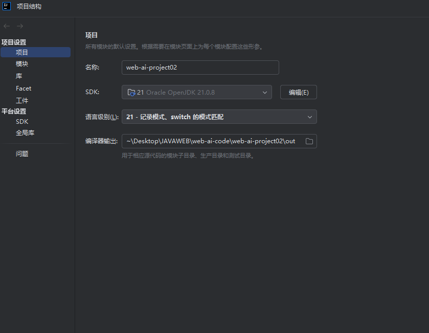Click the 编译器输出 path field
The width and height of the screenshot is (429, 333).
219,141
